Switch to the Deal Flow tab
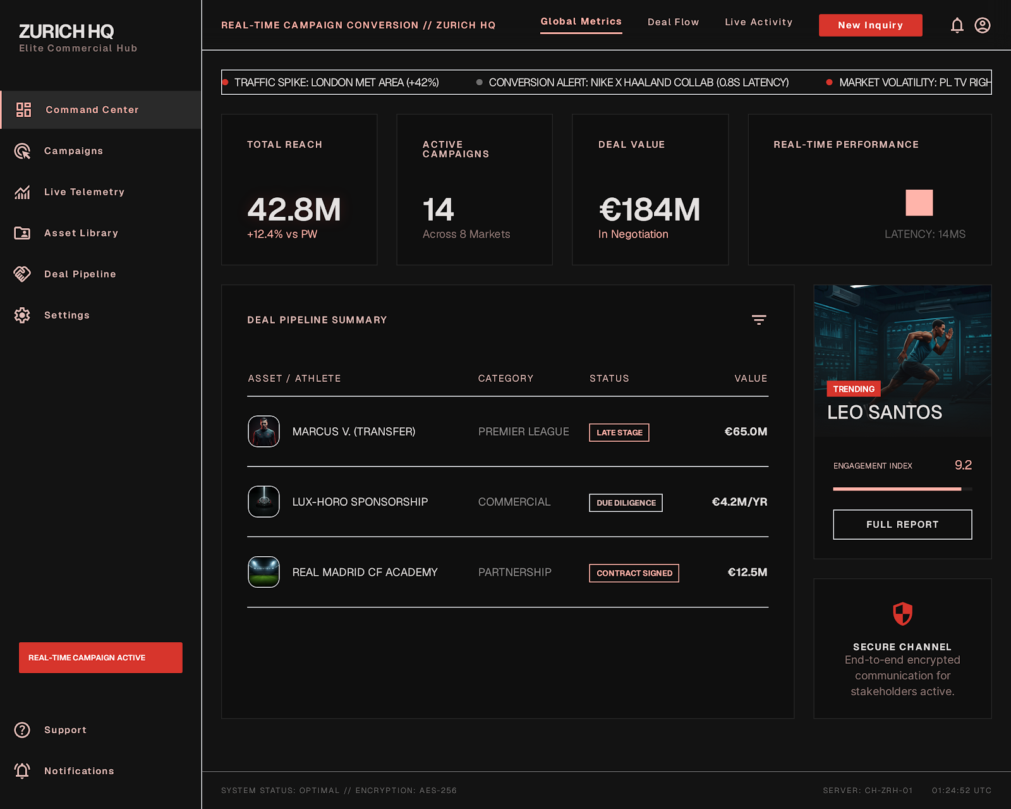The height and width of the screenshot is (809, 1011). [674, 22]
